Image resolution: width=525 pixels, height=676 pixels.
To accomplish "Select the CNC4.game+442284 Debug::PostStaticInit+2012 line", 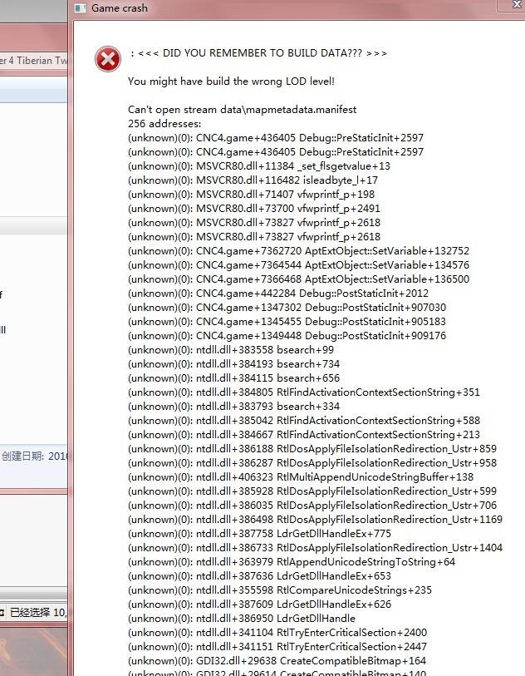I will click(278, 294).
